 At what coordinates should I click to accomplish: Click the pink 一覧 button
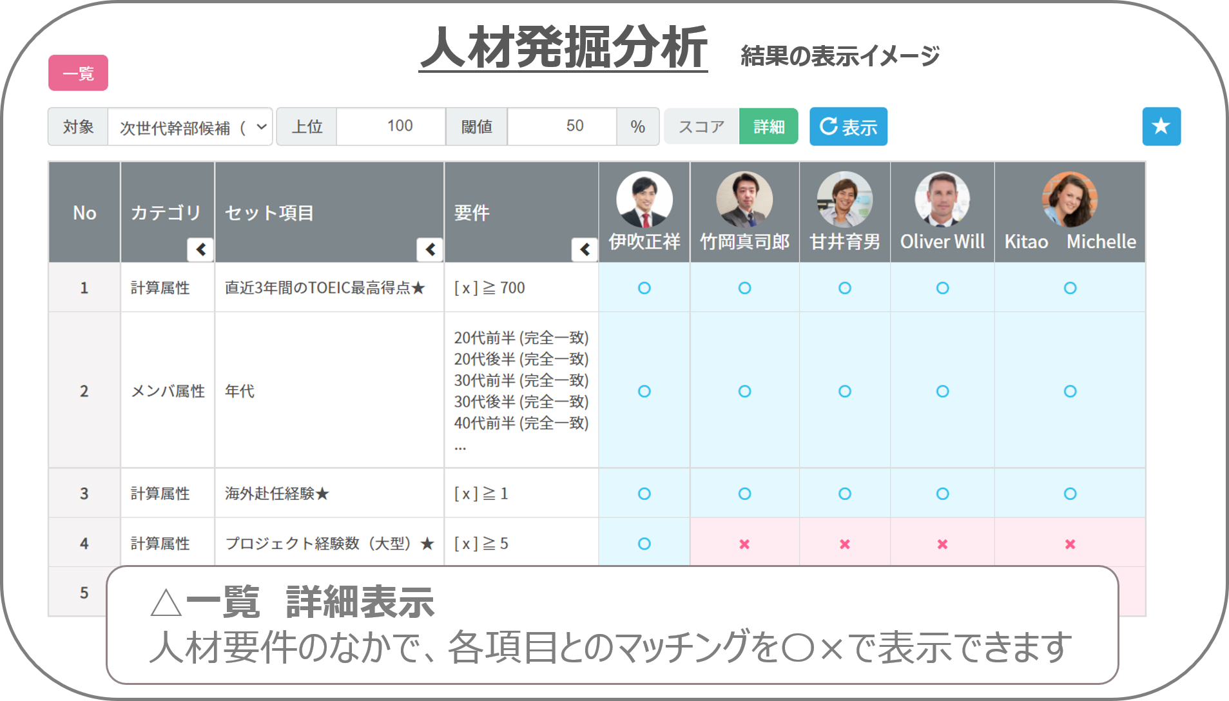pos(78,73)
